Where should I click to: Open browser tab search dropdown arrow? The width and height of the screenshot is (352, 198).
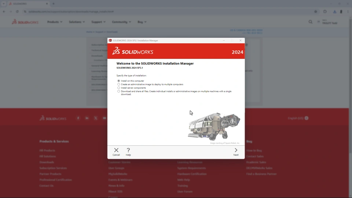[x=4, y=4]
